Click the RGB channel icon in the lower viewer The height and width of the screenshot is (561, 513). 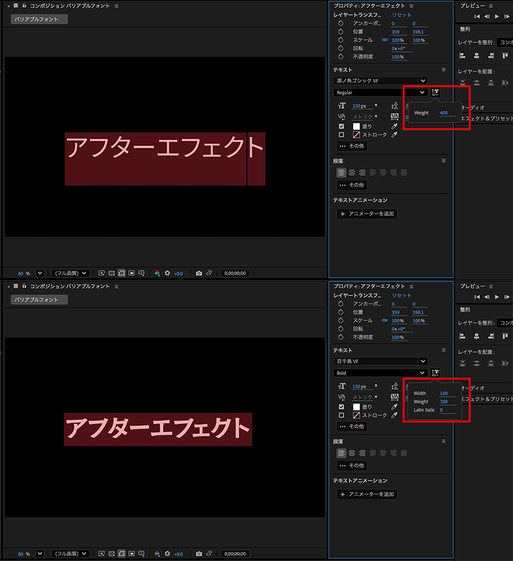point(157,553)
